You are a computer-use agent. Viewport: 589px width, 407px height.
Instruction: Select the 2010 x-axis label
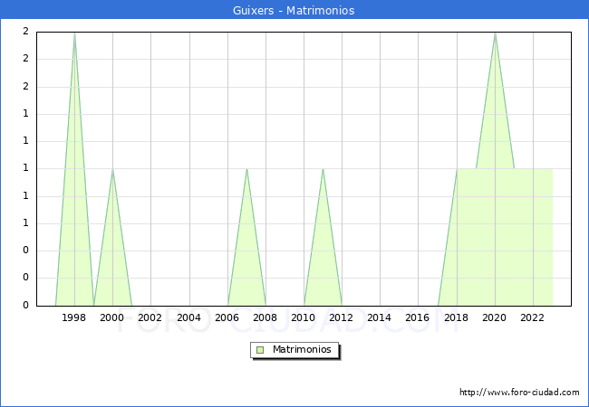304,317
